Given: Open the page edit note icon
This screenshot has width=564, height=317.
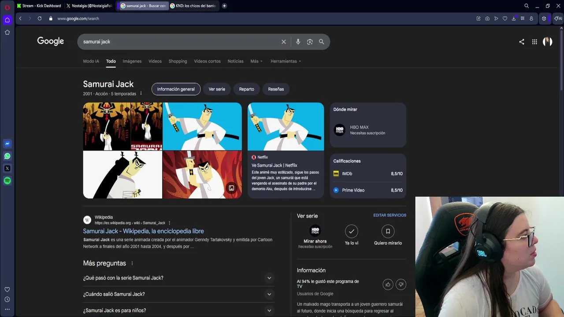Looking at the screenshot, I should coord(479,18).
